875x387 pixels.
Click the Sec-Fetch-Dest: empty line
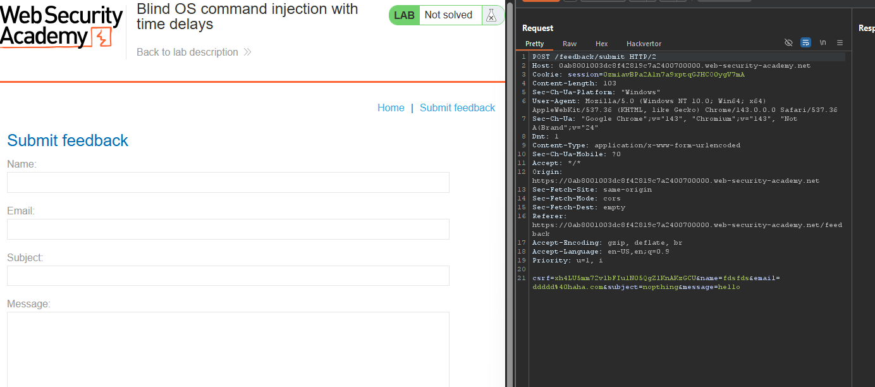tap(578, 207)
